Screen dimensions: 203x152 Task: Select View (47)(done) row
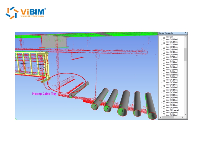point(172,107)
